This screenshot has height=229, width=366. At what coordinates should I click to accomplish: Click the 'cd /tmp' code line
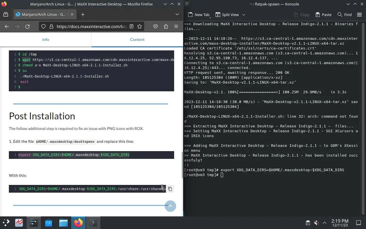click(x=27, y=54)
